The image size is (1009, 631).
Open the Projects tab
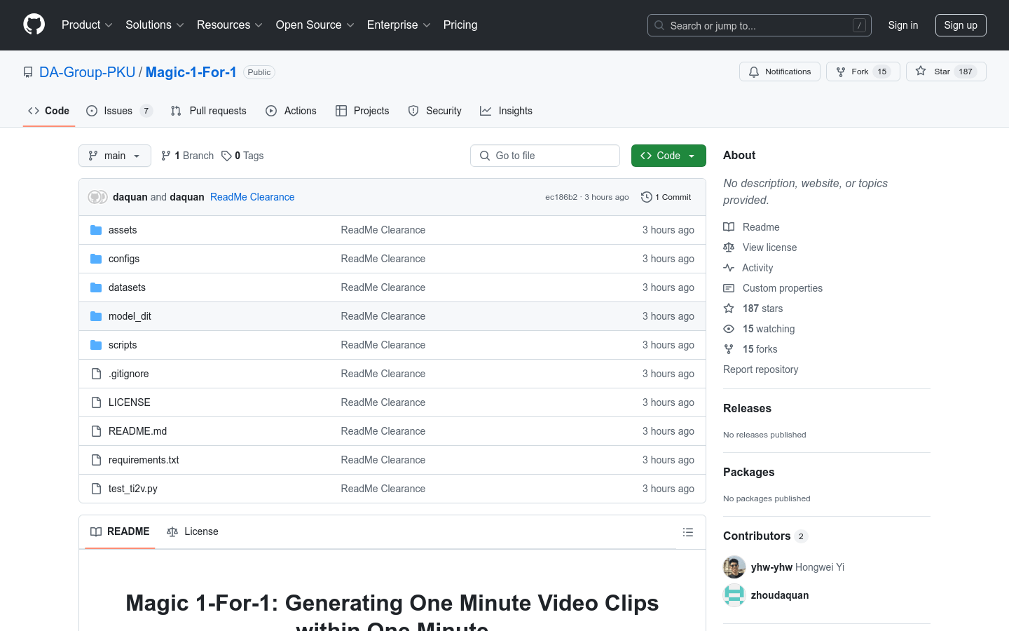pos(362,111)
